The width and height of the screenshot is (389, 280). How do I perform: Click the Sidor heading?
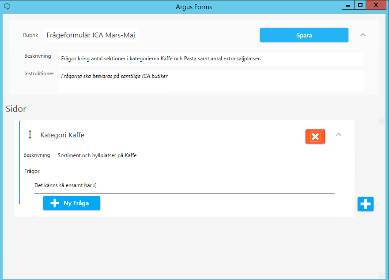click(16, 109)
